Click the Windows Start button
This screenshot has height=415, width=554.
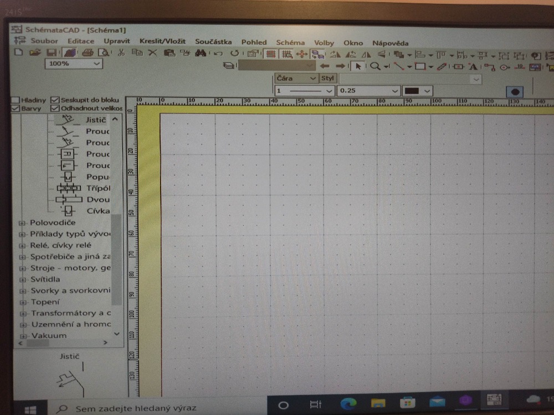coord(30,409)
